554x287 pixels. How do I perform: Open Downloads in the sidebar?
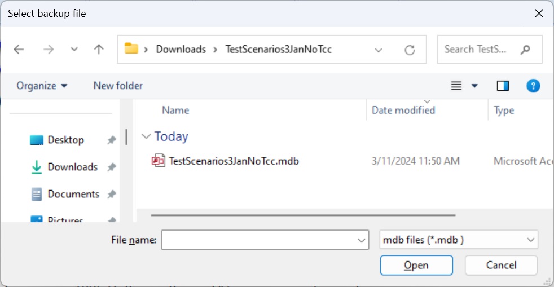pyautogui.click(x=72, y=167)
